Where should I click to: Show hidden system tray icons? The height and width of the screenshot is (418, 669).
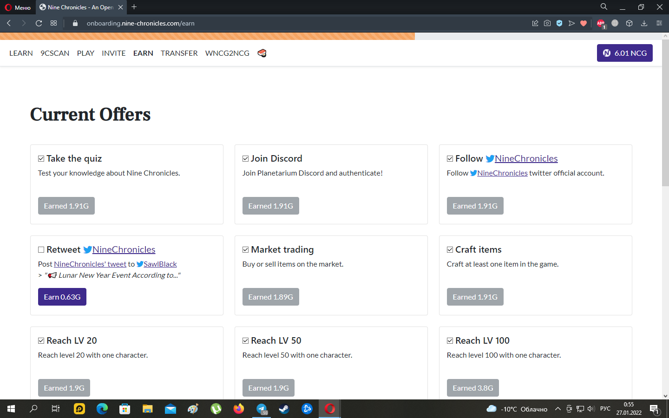pyautogui.click(x=558, y=409)
